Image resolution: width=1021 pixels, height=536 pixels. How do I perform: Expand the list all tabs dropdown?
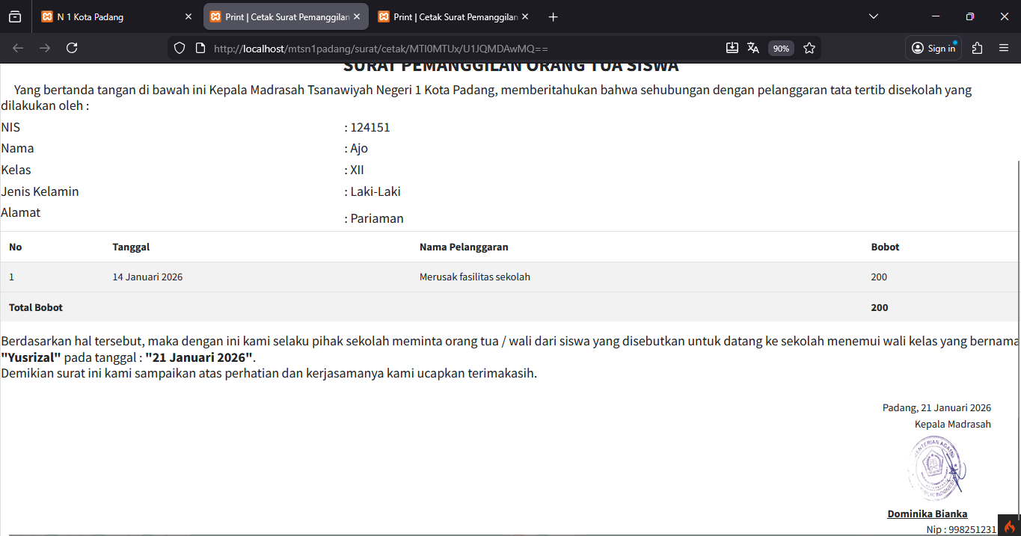[874, 16]
